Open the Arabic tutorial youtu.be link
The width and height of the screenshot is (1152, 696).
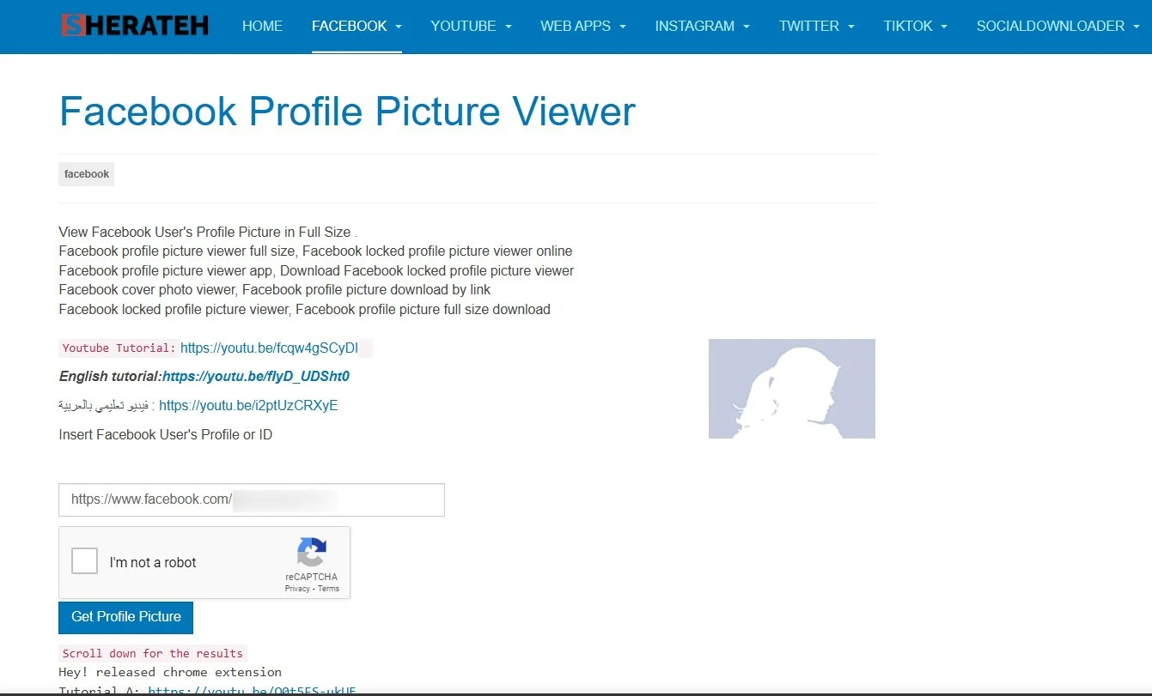coord(248,405)
